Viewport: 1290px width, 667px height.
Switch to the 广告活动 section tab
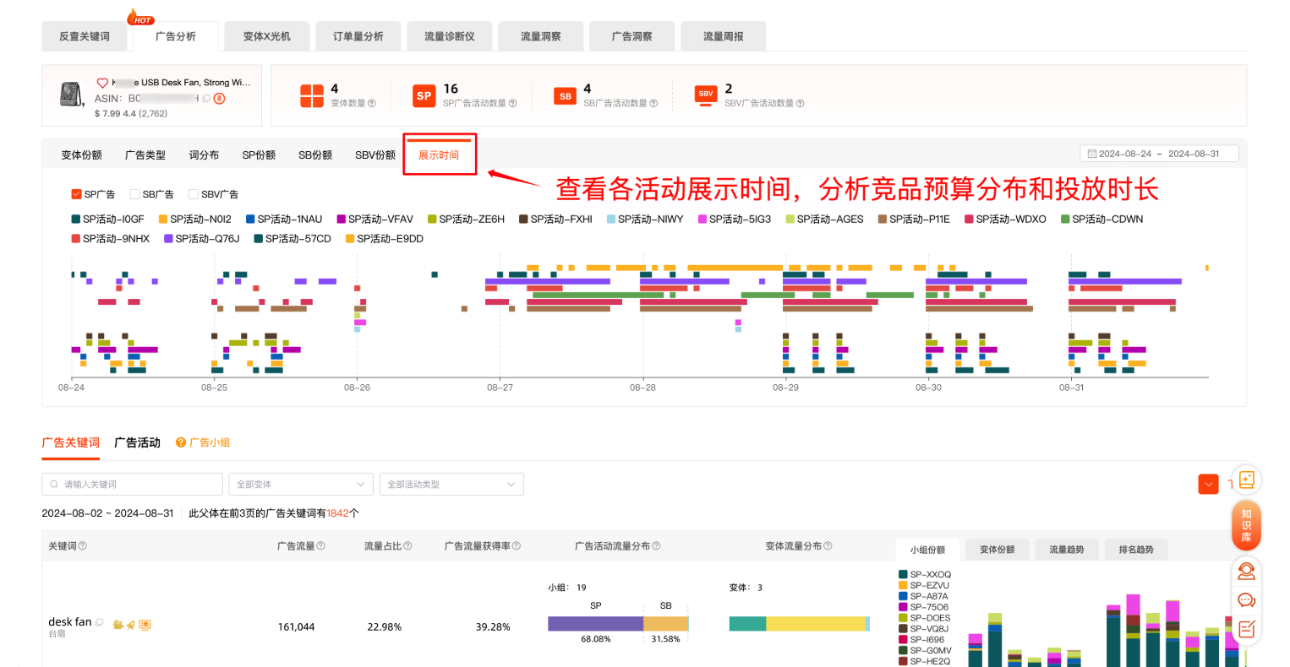point(137,442)
